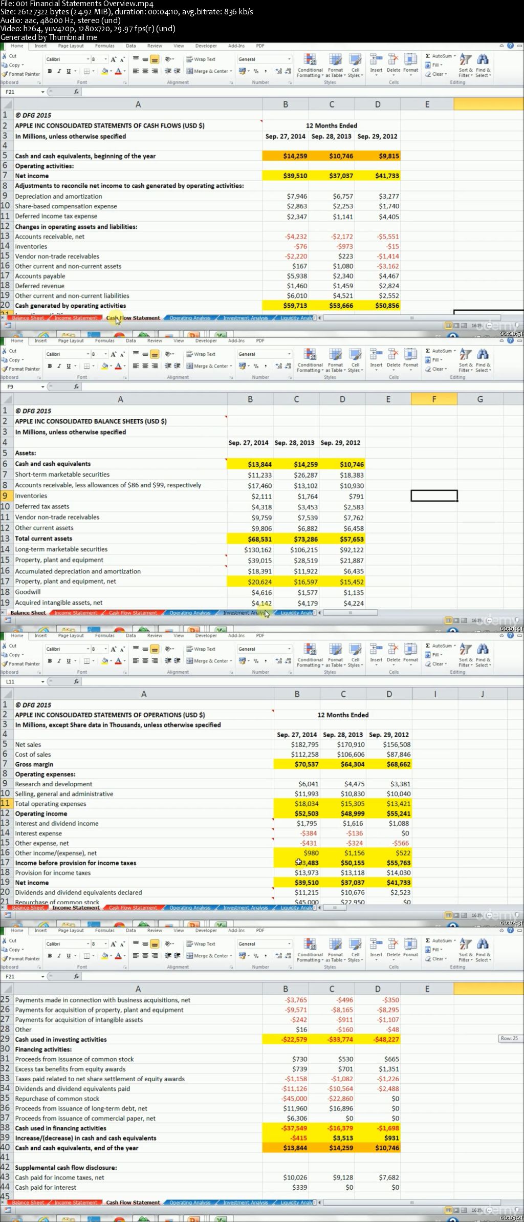
Task: Click Format as Table icon in Income Statement frame
Action: pyautogui.click(x=335, y=649)
